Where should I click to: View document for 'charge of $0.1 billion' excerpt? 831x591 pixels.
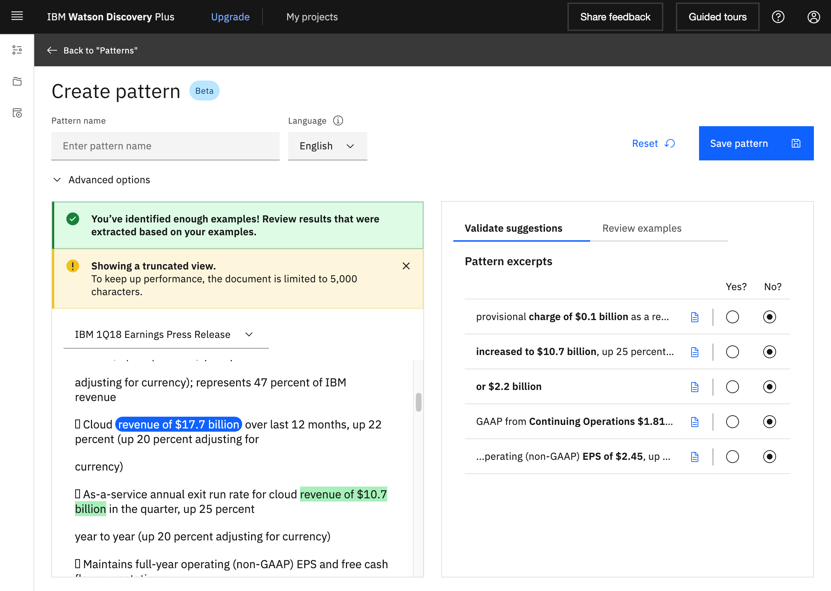point(694,317)
